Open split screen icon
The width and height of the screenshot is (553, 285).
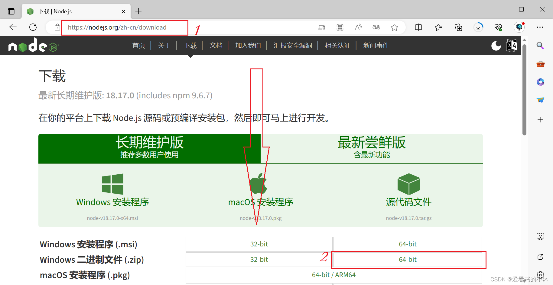(x=418, y=27)
